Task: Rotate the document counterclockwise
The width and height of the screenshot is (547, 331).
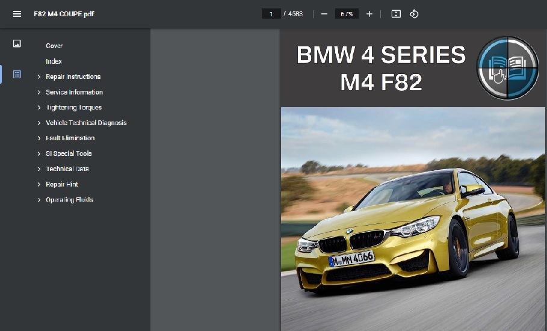Action: point(414,14)
